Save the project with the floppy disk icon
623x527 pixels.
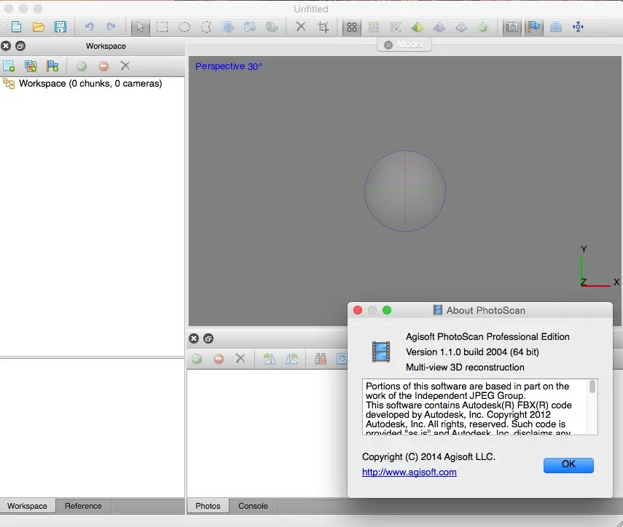click(x=60, y=27)
